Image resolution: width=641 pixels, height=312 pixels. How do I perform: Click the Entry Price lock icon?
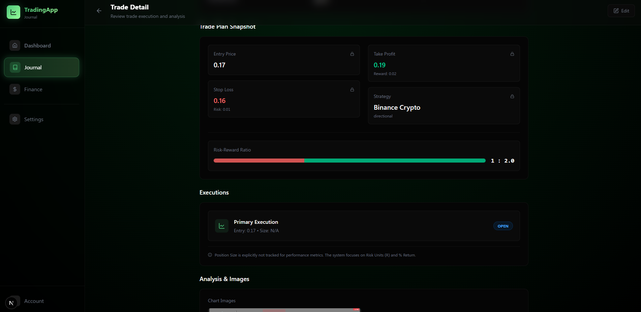click(x=352, y=54)
